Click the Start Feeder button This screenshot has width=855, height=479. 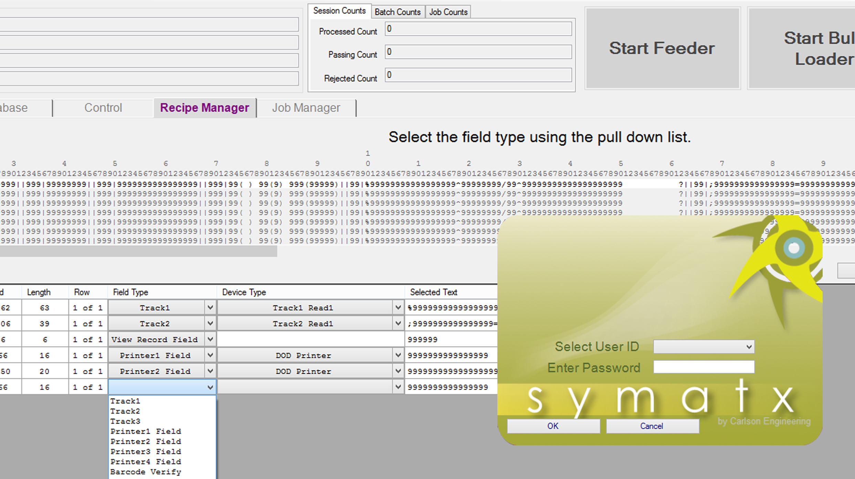pos(662,48)
